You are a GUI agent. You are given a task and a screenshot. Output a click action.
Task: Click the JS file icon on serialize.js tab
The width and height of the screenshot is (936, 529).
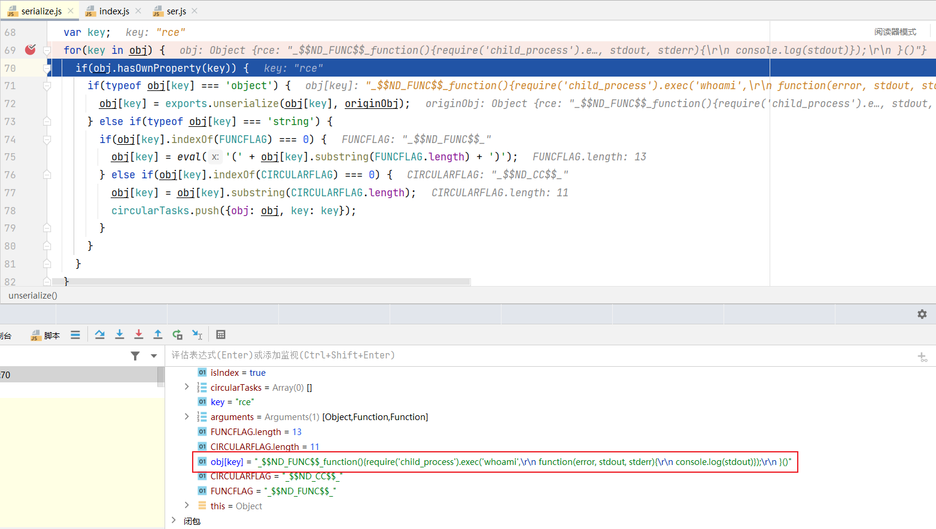click(13, 11)
